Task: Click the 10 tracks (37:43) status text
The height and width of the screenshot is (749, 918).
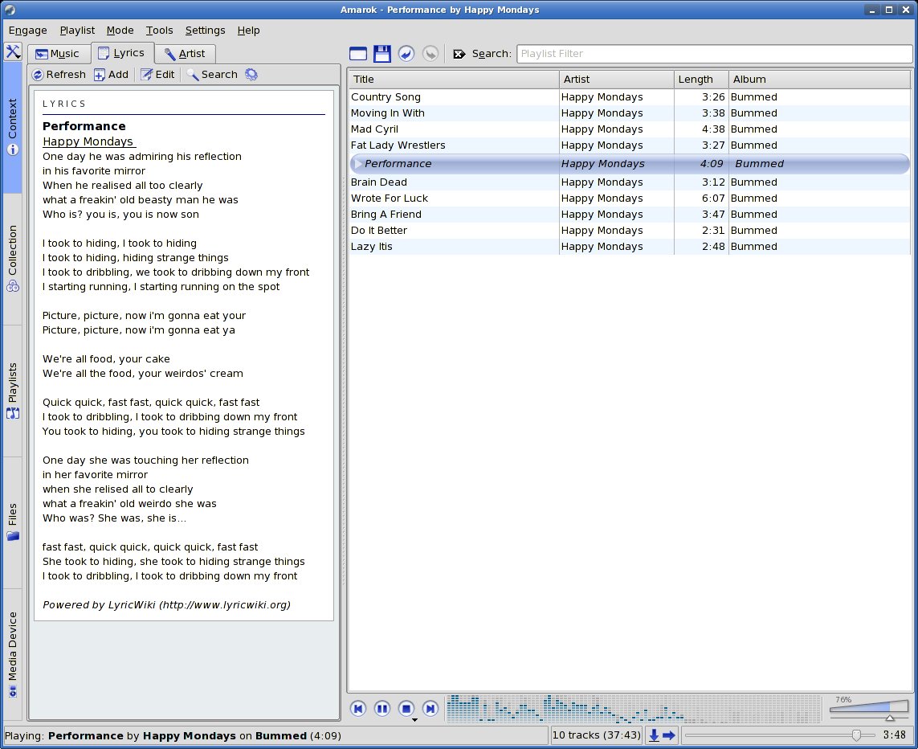Action: [x=597, y=735]
